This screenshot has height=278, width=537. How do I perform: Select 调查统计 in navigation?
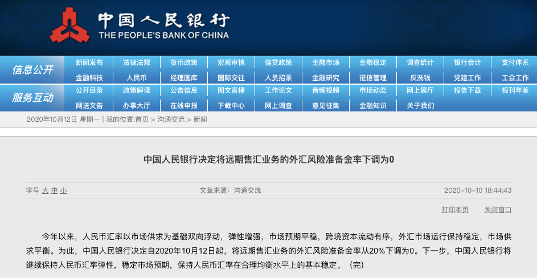pyautogui.click(x=420, y=63)
